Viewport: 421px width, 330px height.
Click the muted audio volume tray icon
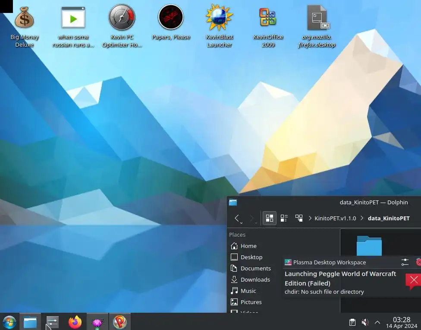(x=364, y=322)
